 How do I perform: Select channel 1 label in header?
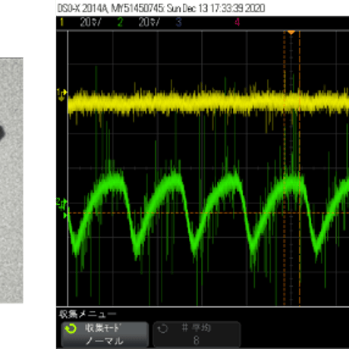pos(62,22)
